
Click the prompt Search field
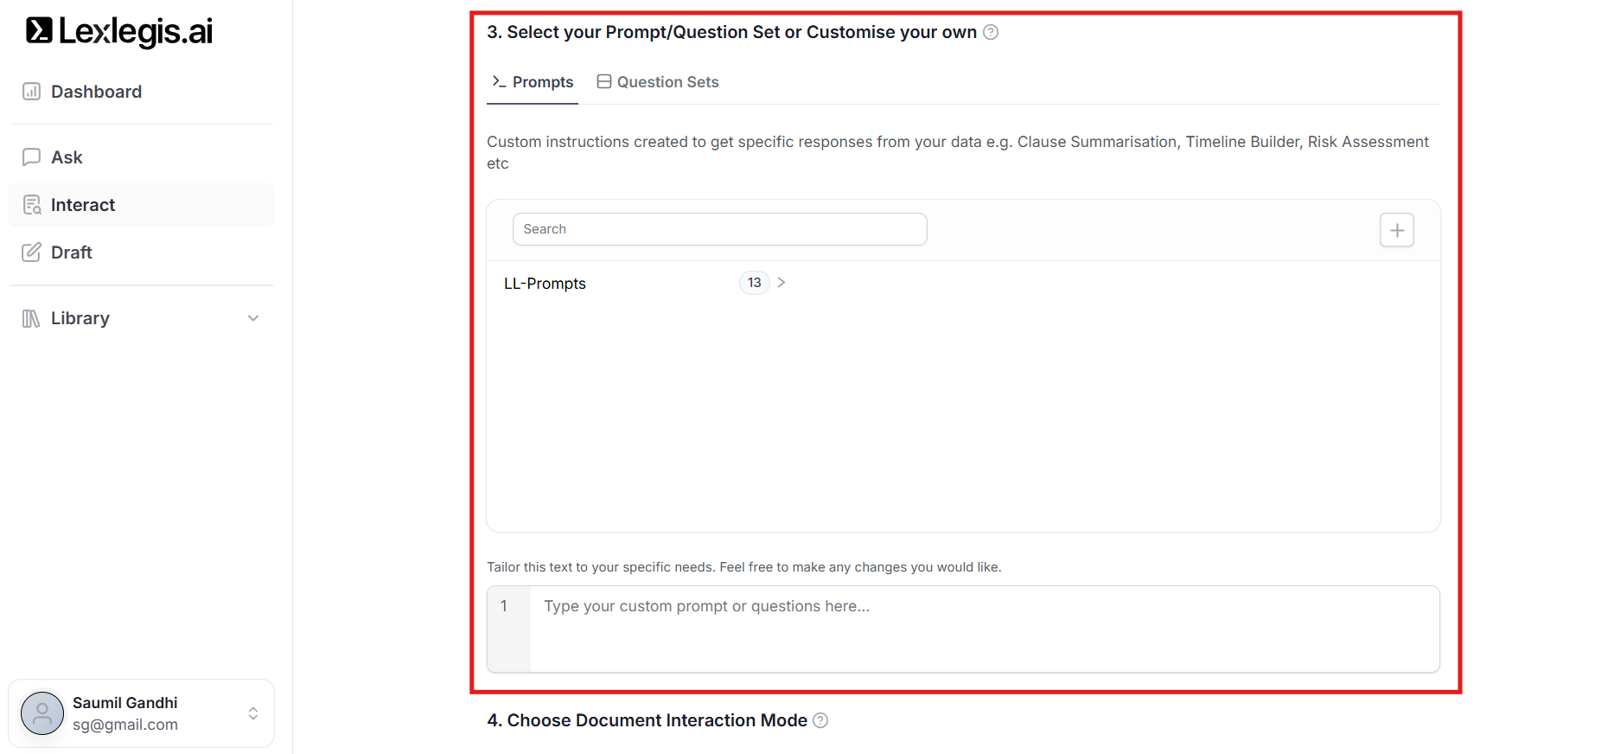click(x=719, y=229)
